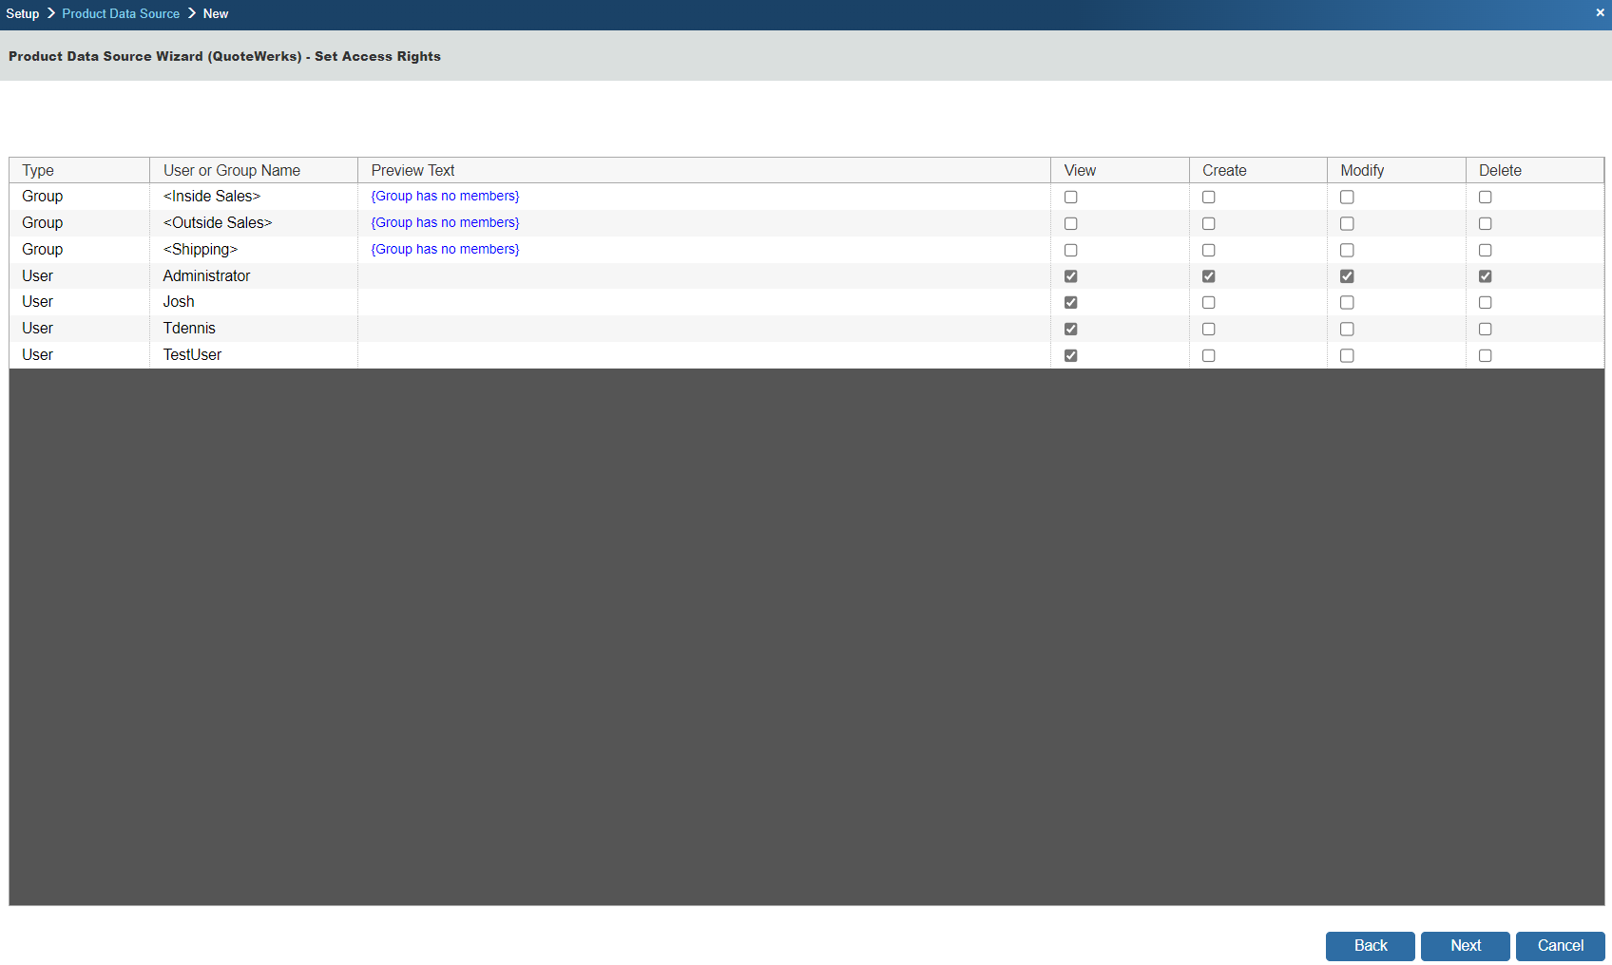Click the Next button
This screenshot has height=965, width=1612.
[1465, 946]
